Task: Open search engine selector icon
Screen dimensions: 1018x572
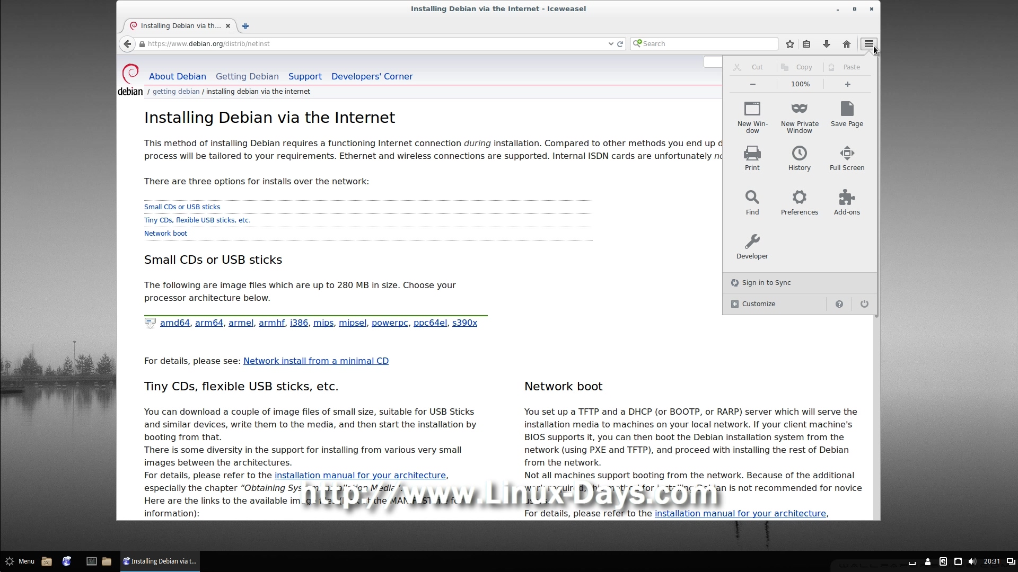Action: coord(637,43)
